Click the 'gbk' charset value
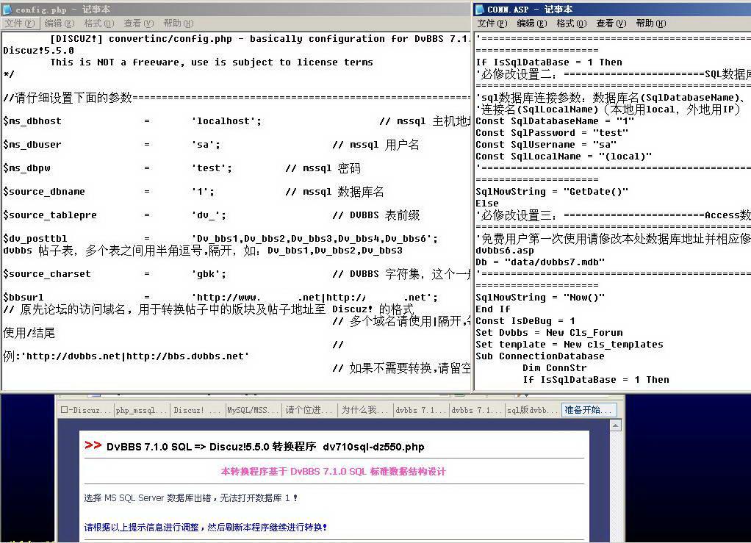751x543 pixels. (x=209, y=274)
